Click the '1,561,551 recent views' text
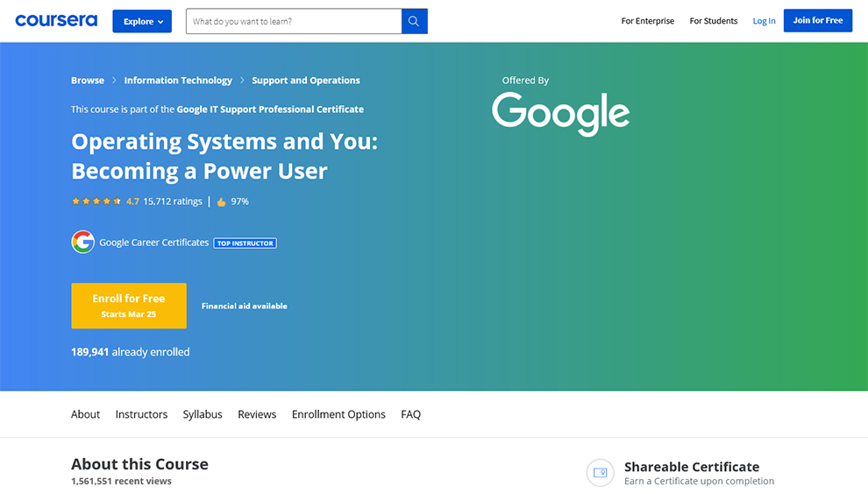The image size is (868, 494). pyautogui.click(x=121, y=481)
